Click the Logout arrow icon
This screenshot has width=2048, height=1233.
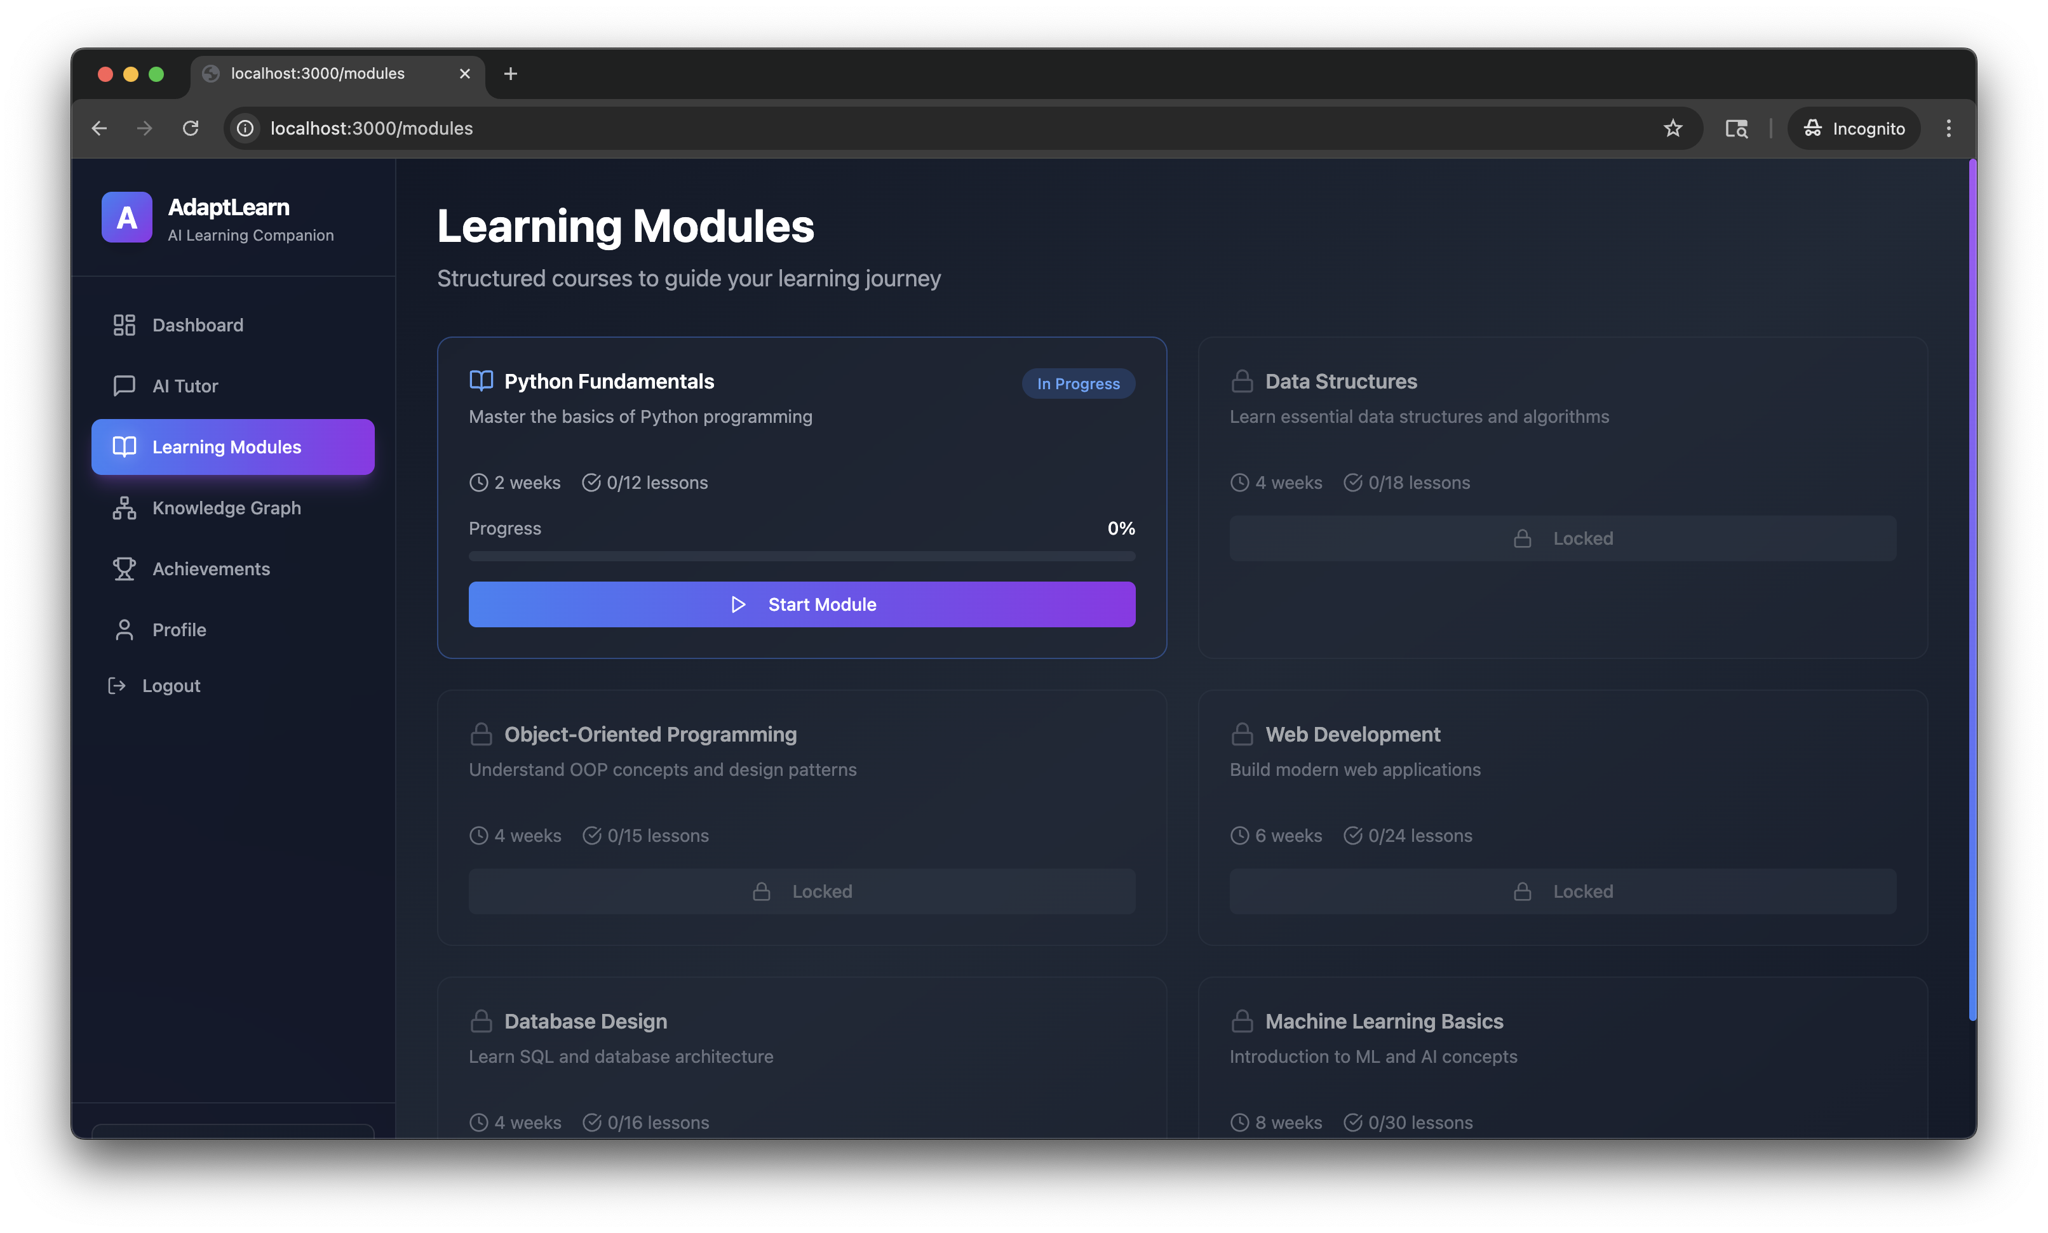point(117,686)
